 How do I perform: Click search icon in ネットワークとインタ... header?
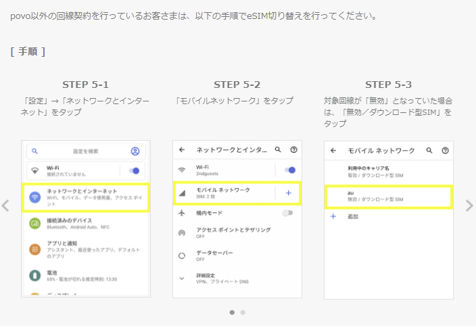click(x=278, y=149)
